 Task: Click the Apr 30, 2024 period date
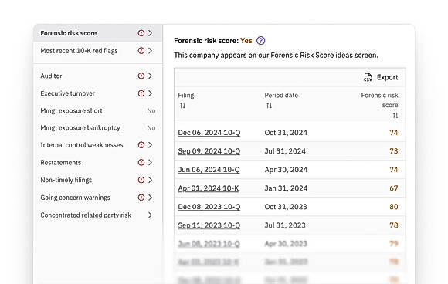286,170
